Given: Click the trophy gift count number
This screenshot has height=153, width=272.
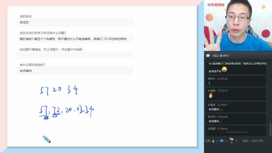Looking at the screenshot, I should pyautogui.click(x=217, y=141).
